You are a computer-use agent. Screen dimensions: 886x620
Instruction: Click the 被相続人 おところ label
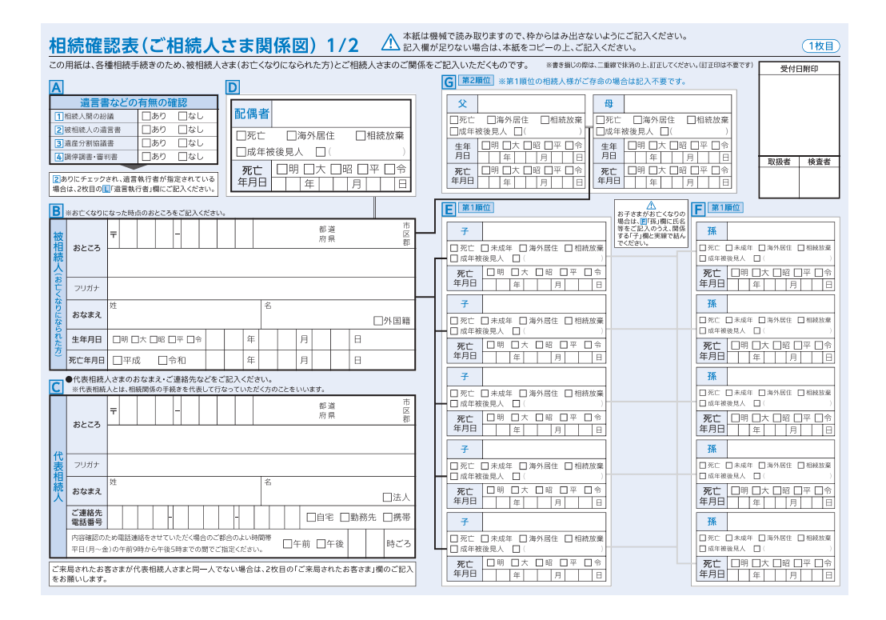86,247
